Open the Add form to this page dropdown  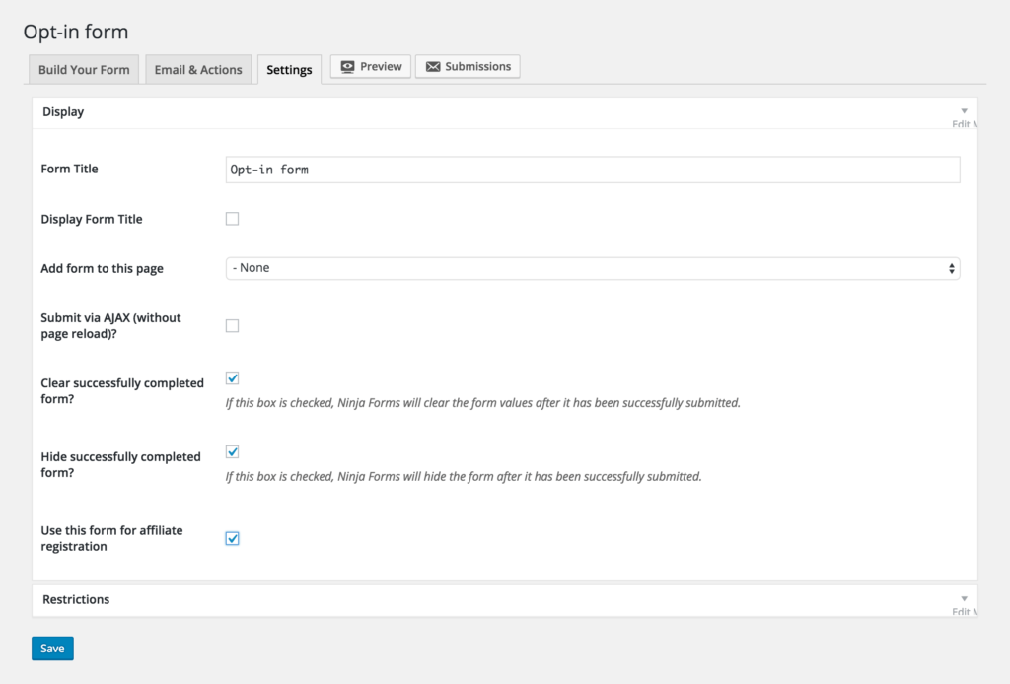(592, 268)
